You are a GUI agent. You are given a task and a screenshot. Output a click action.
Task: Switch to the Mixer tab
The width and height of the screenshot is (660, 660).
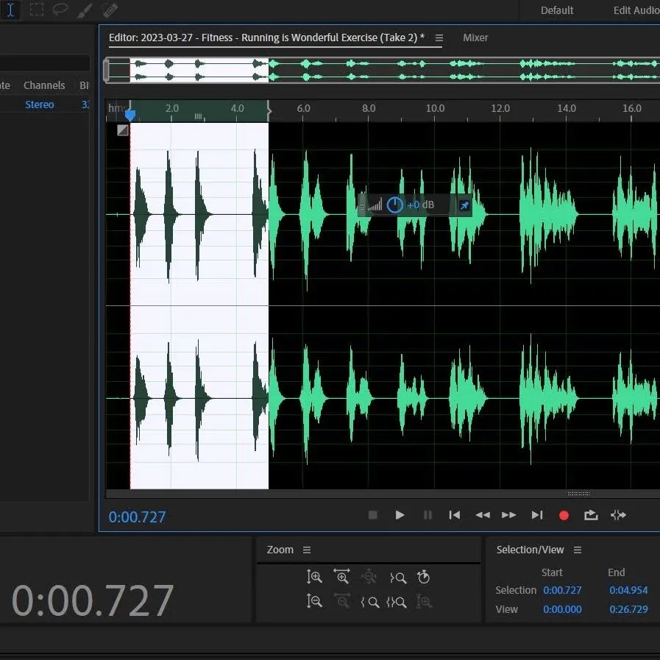pyautogui.click(x=475, y=38)
